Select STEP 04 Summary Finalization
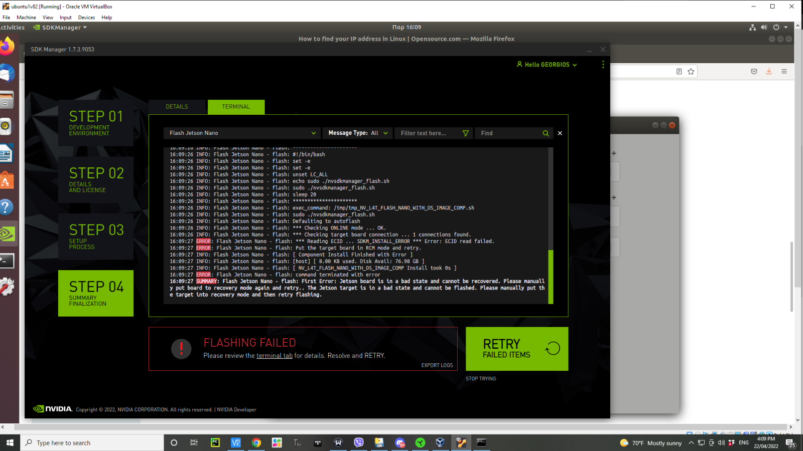Screen dimensions: 803x451 (x=96, y=293)
